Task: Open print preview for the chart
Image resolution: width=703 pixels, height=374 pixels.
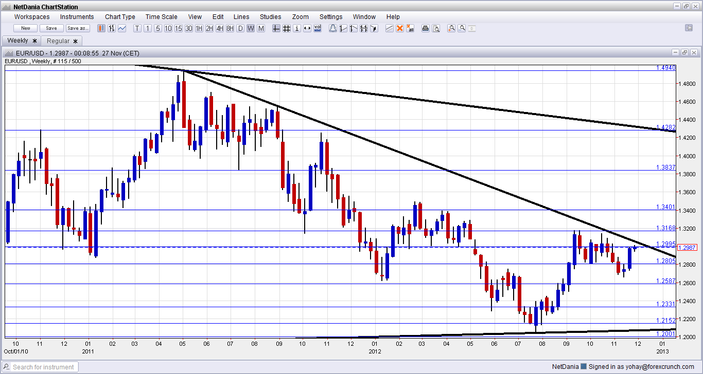Action: point(436,28)
